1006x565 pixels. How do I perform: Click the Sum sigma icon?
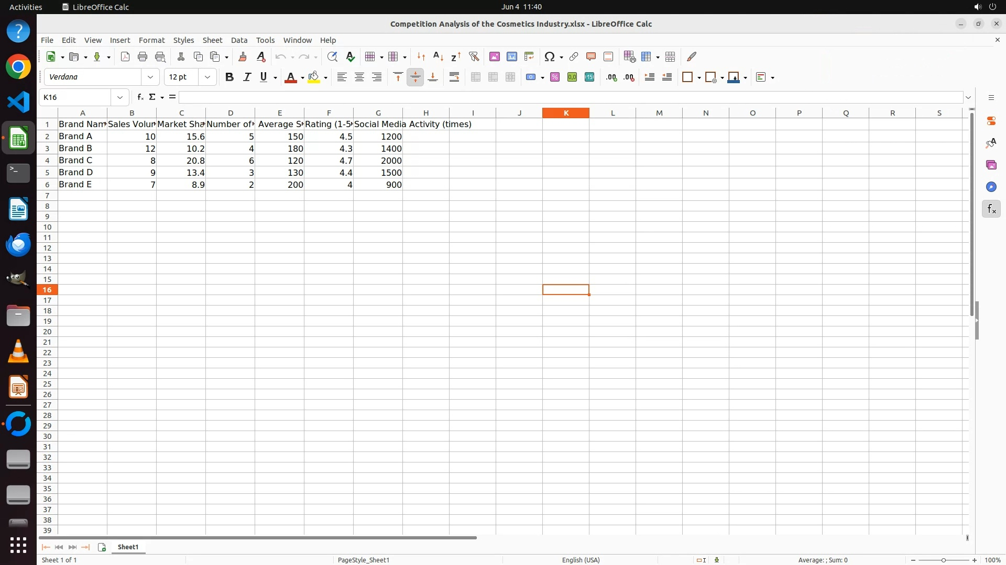point(152,97)
